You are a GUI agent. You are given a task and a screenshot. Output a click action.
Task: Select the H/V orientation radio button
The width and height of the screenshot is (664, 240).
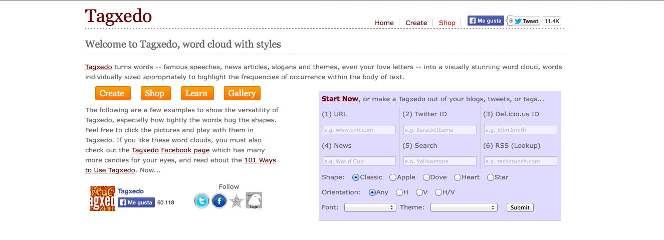point(438,192)
